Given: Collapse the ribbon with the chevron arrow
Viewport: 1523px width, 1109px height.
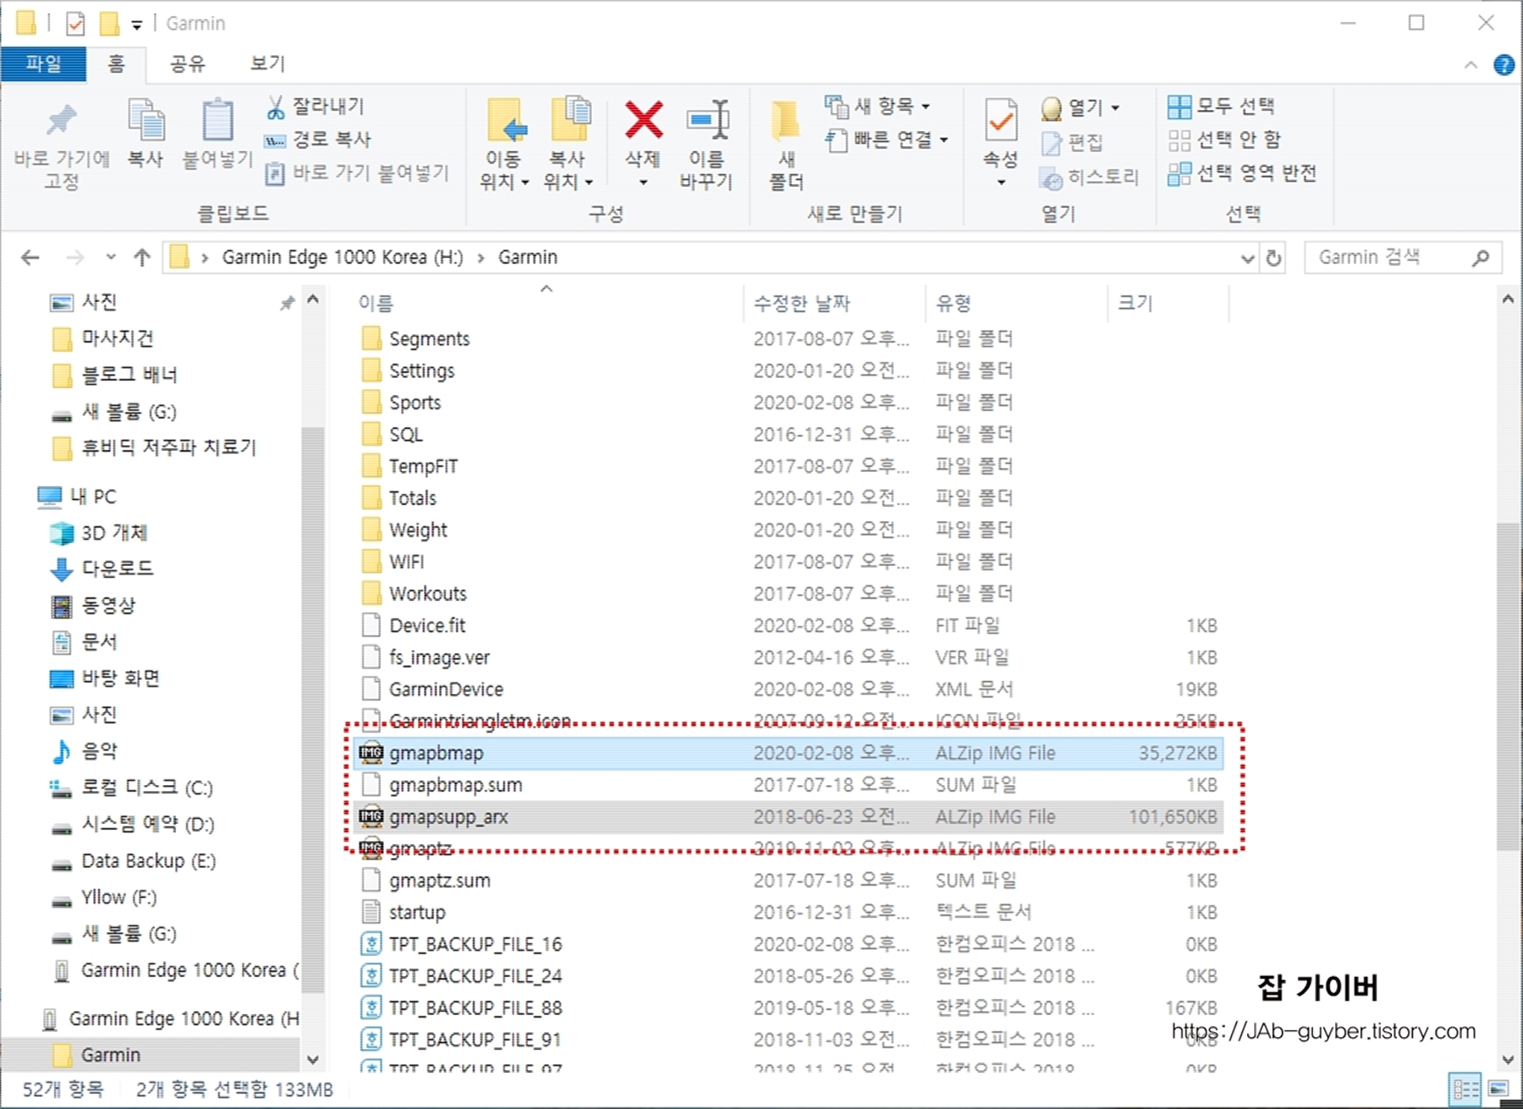Looking at the screenshot, I should pyautogui.click(x=1471, y=63).
